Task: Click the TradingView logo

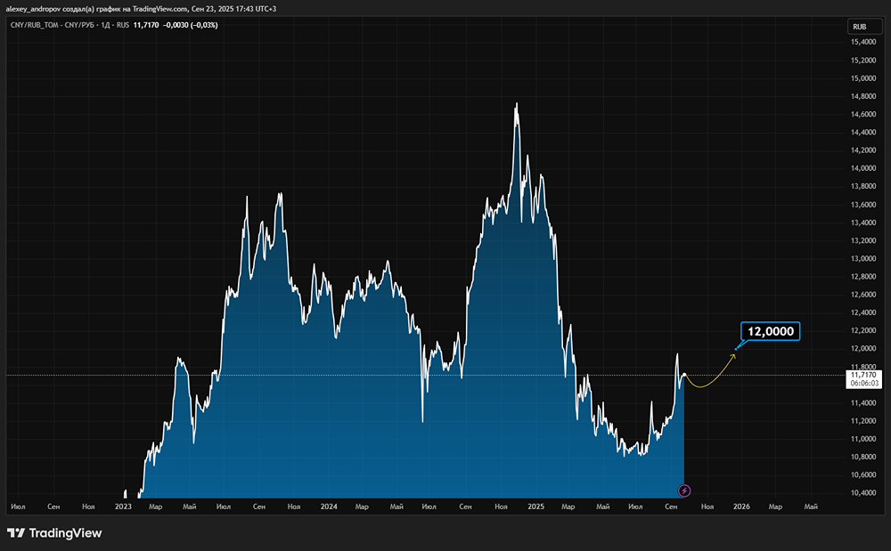Action: (54, 533)
